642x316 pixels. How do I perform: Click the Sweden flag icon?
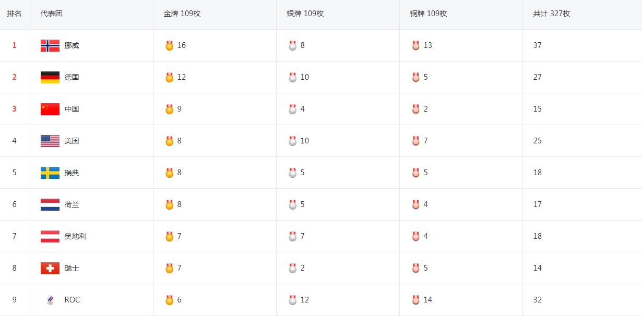pyautogui.click(x=50, y=173)
